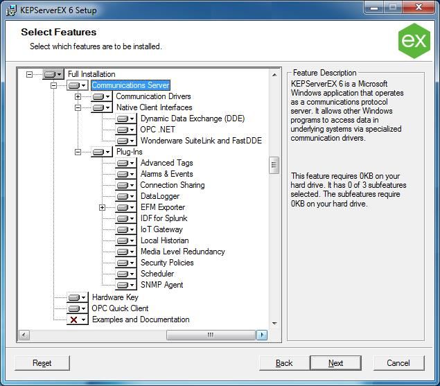Open the Plug-Ins install-state icon
The height and width of the screenshot is (386, 440).
tap(102, 152)
